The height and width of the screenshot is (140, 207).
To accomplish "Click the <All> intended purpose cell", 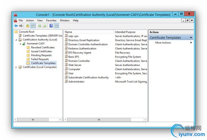I will pos(118,78).
